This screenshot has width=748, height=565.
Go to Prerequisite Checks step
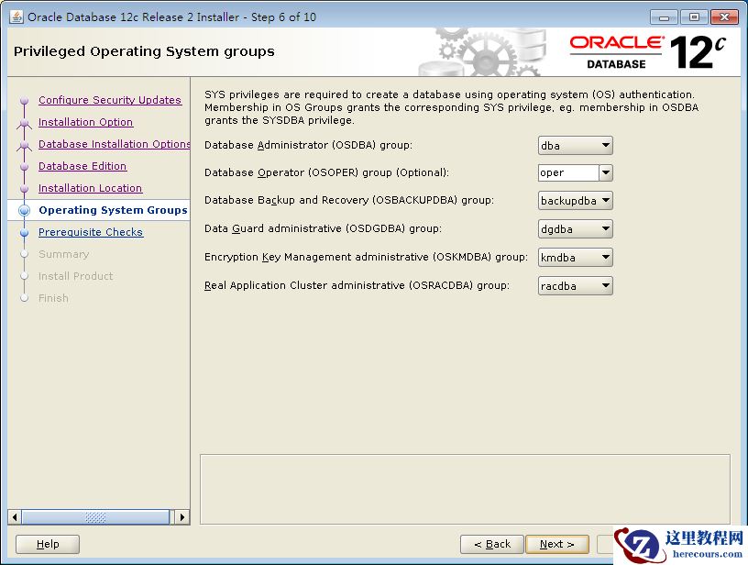(91, 232)
